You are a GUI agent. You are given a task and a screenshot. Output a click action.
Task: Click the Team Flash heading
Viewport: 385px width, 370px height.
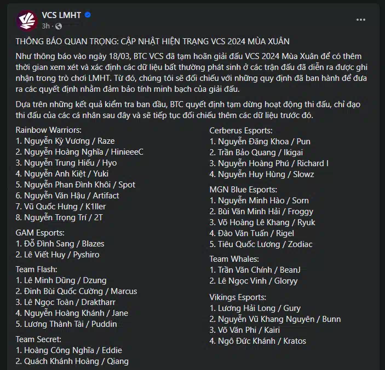(x=36, y=269)
